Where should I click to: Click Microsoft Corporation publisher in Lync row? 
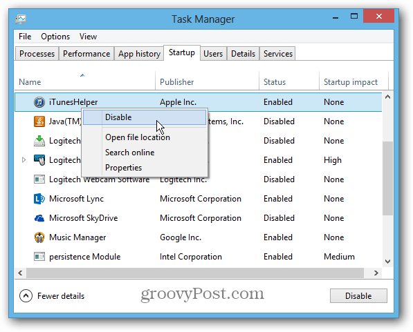(201, 199)
